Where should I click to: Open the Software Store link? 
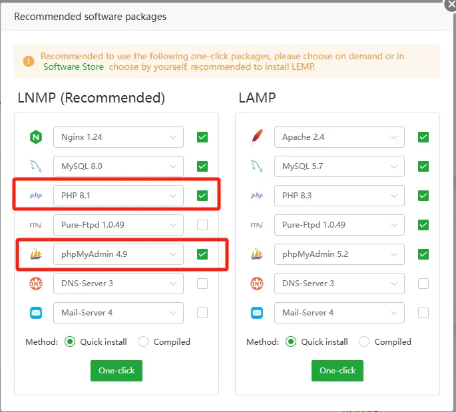(x=73, y=67)
